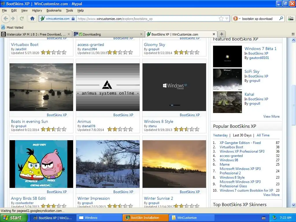Screen dimensions: 296x222
Task: Open the Bookmarks menu
Action: pos(54,10)
